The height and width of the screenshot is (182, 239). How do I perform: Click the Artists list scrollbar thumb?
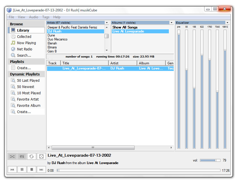click(x=107, y=36)
